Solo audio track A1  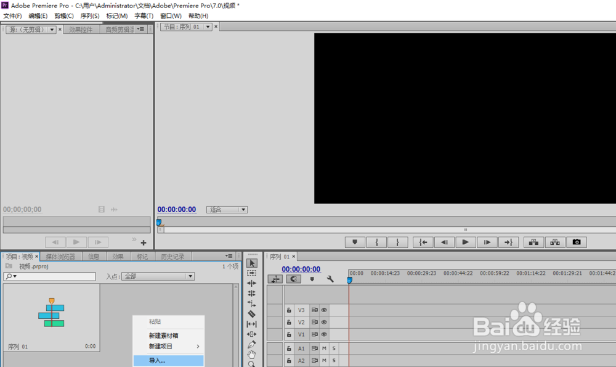[x=334, y=348]
